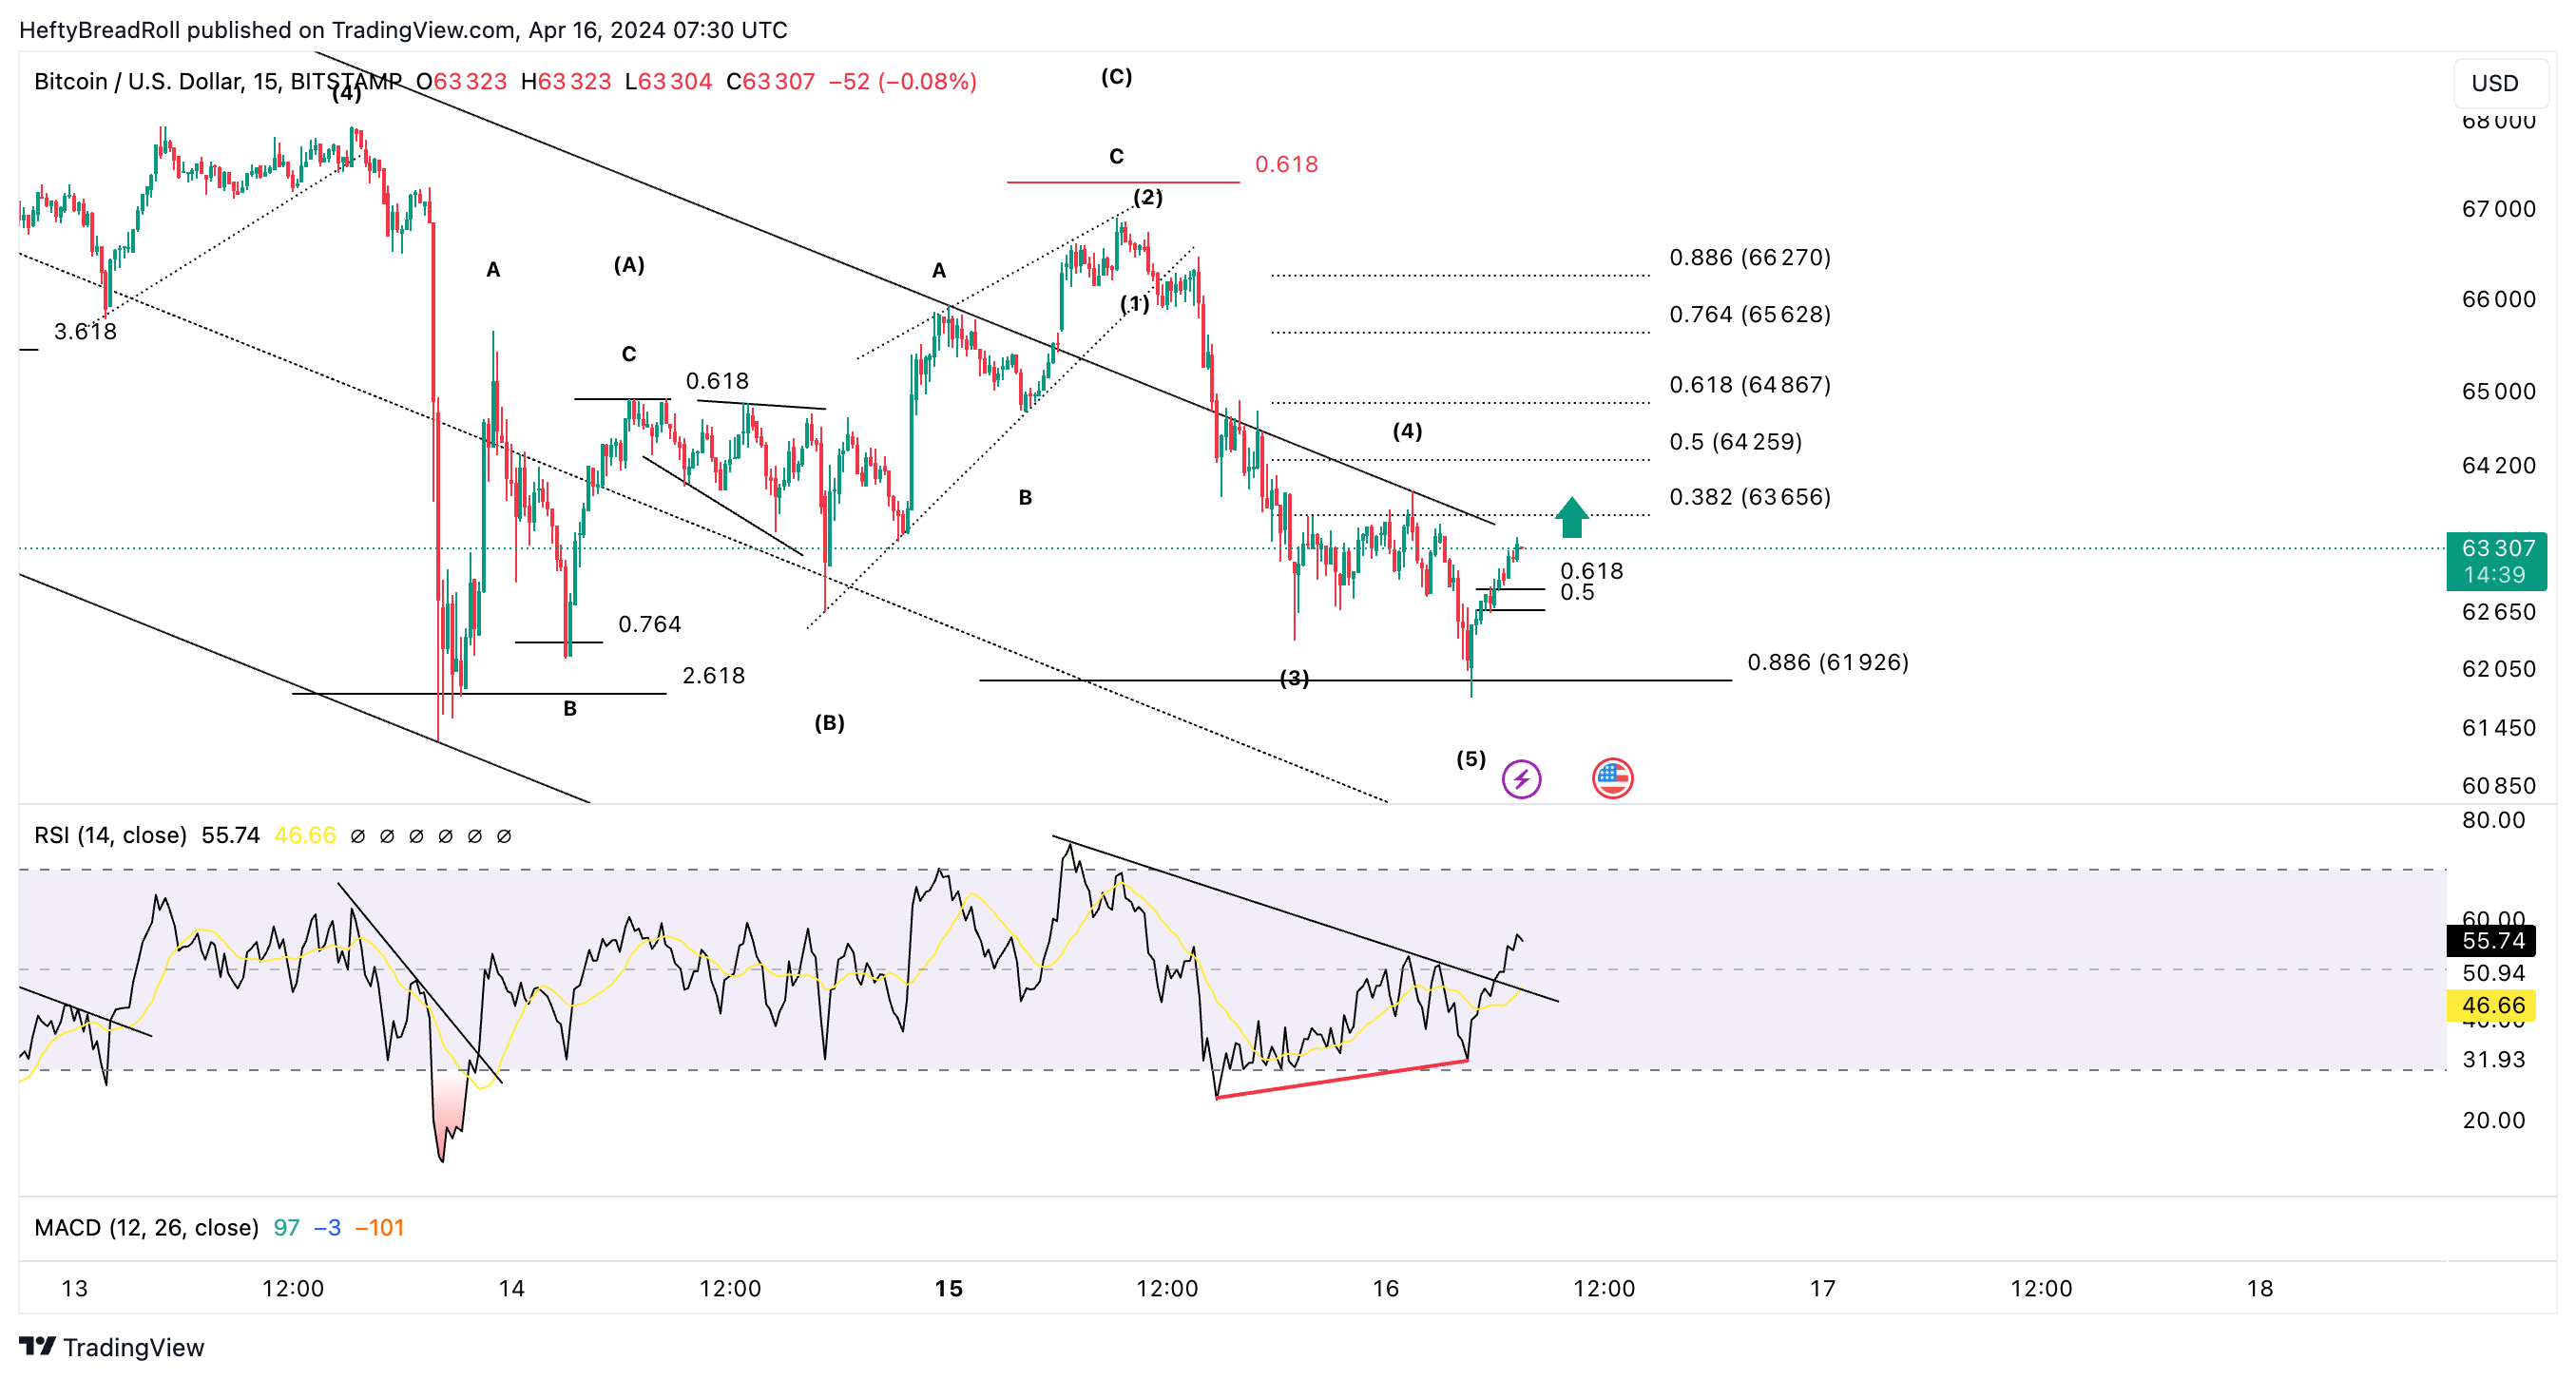Click the USD currency button
Image resolution: width=2576 pixels, height=1380 pixels.
click(x=2500, y=83)
